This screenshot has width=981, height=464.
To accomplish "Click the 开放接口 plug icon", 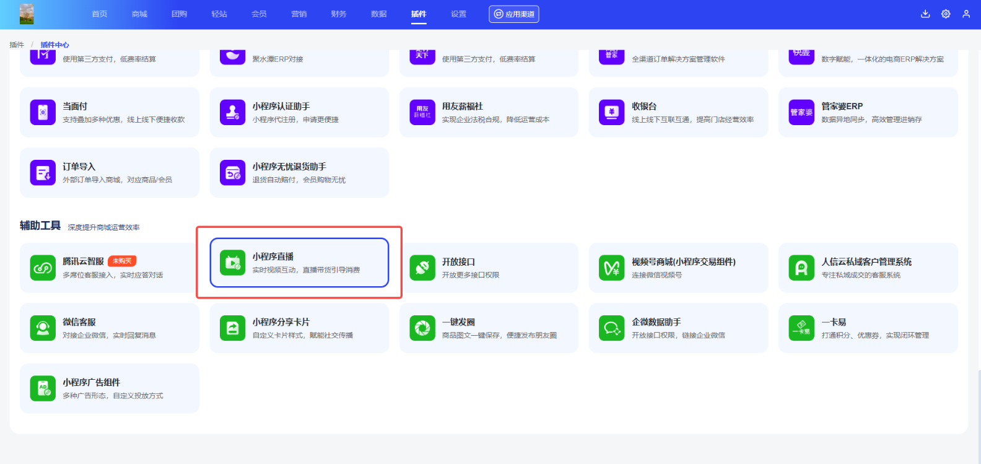I will point(422,268).
